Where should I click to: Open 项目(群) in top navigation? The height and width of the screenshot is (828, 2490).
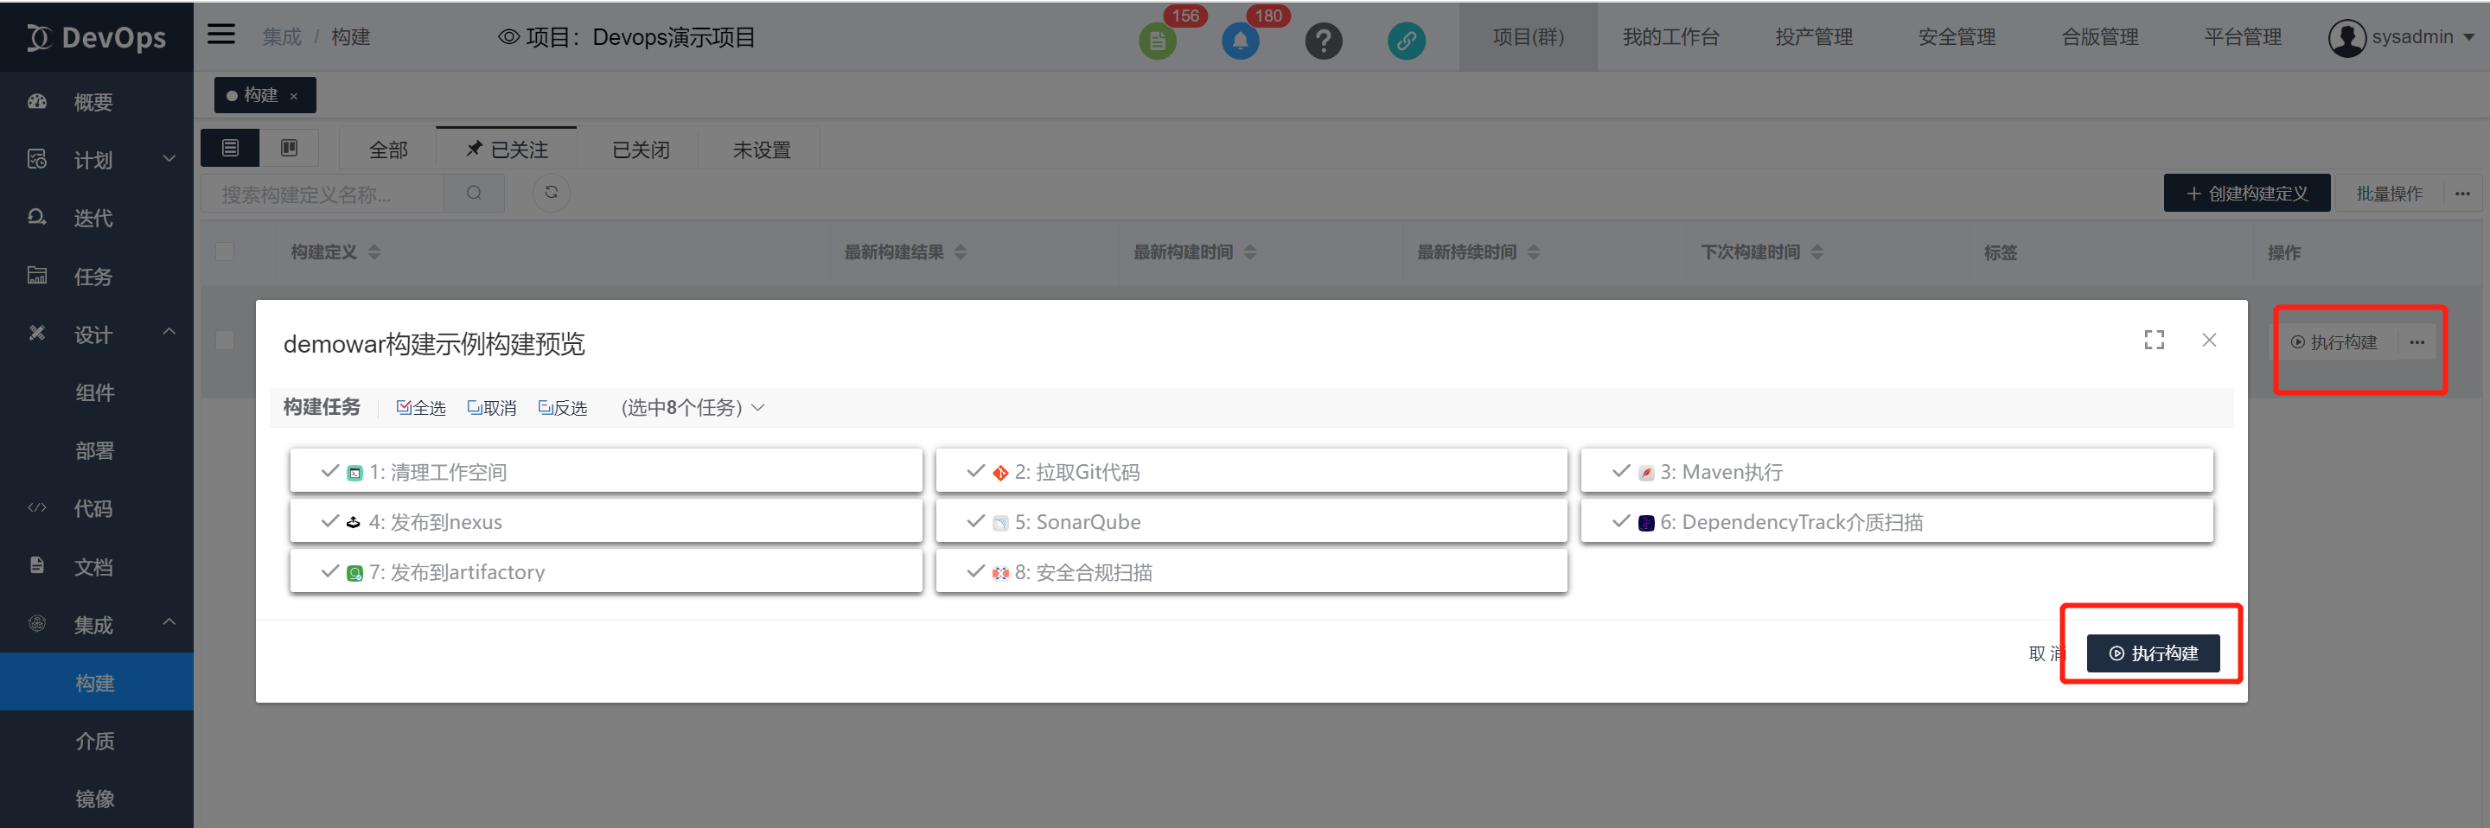click(x=1527, y=36)
